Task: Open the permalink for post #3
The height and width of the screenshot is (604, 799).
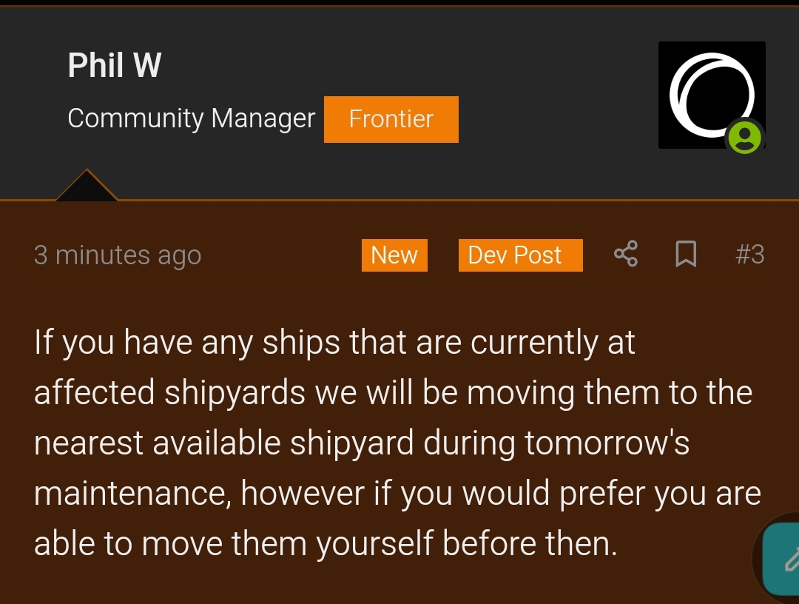Action: point(750,254)
